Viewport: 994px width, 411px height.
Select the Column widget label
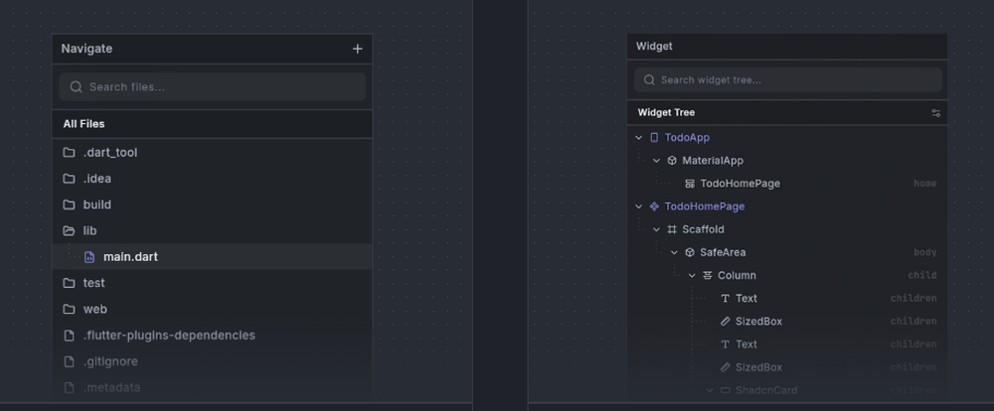[x=737, y=275]
